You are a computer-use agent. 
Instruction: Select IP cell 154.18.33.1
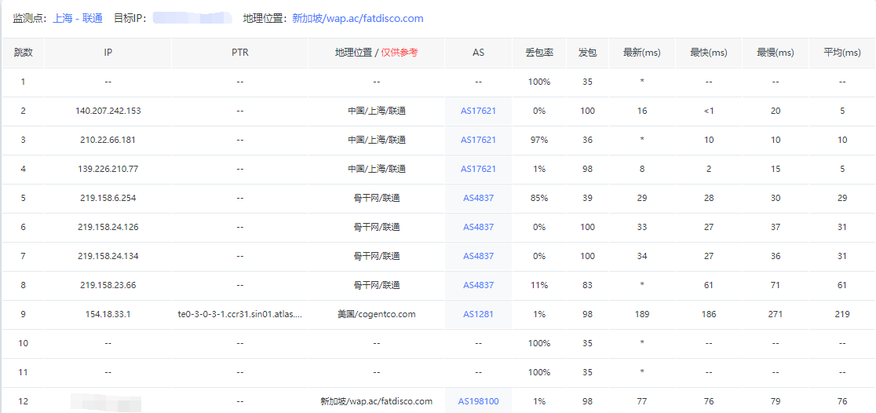click(x=108, y=314)
